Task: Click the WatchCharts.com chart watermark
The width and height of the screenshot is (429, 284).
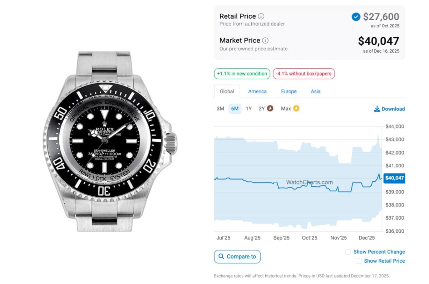Action: pos(309,182)
